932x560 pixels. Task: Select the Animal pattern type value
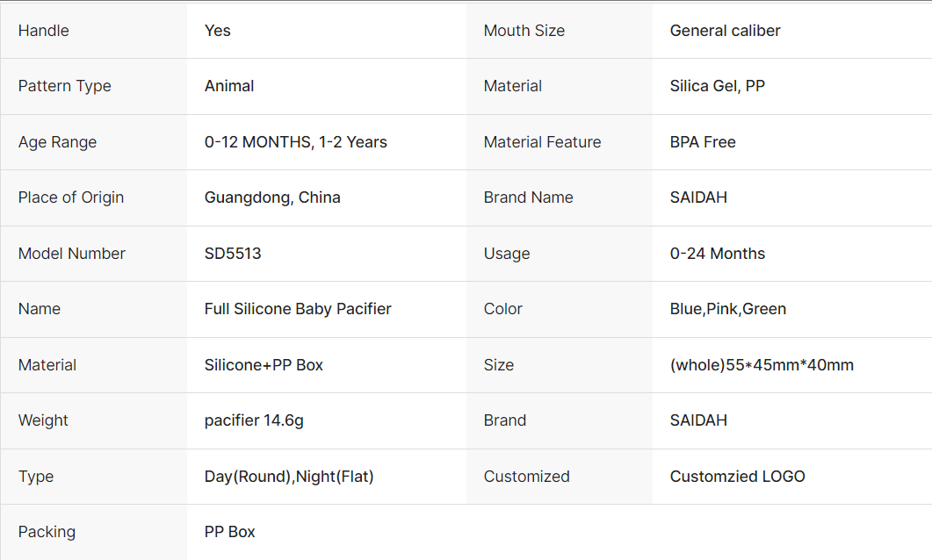pos(229,86)
